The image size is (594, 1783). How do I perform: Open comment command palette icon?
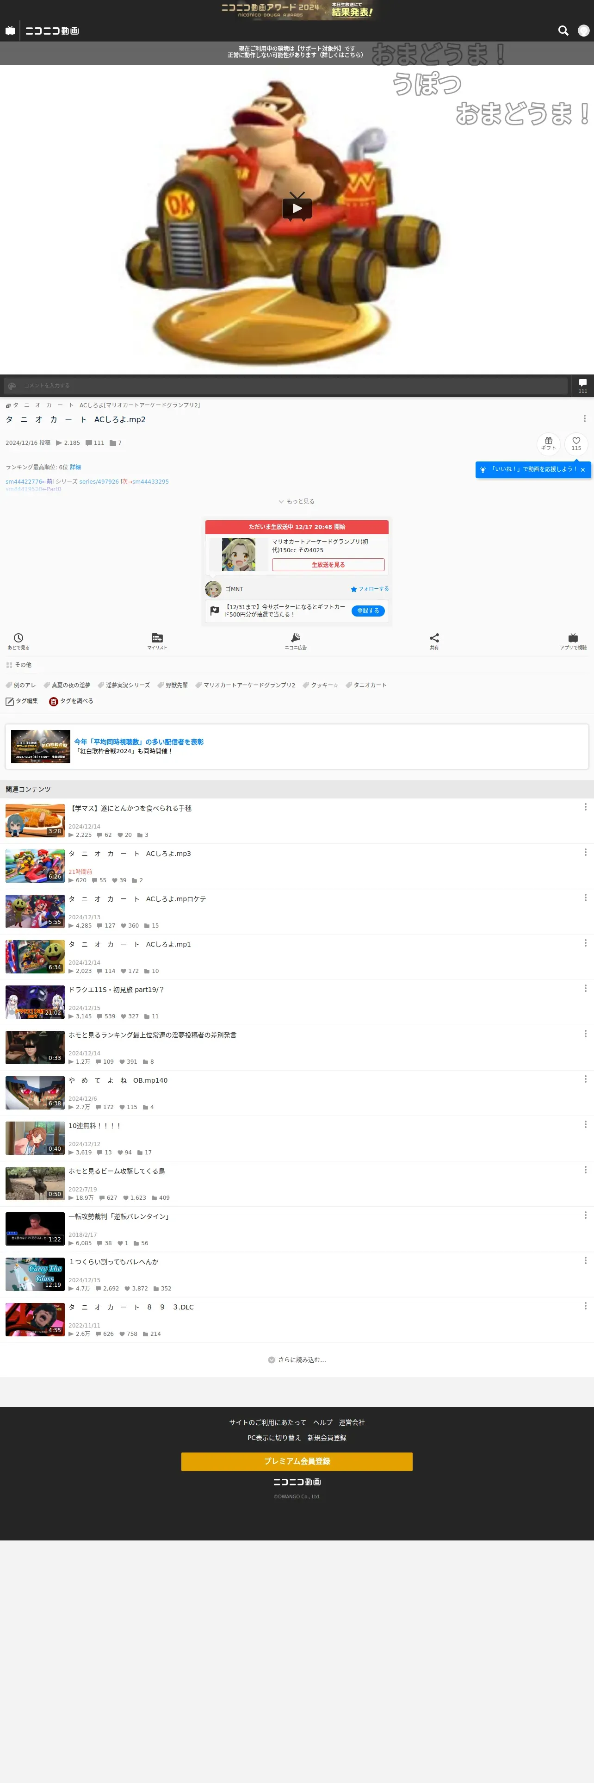coord(12,386)
